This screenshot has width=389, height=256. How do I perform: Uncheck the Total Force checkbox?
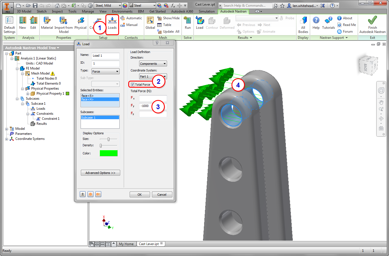point(133,85)
